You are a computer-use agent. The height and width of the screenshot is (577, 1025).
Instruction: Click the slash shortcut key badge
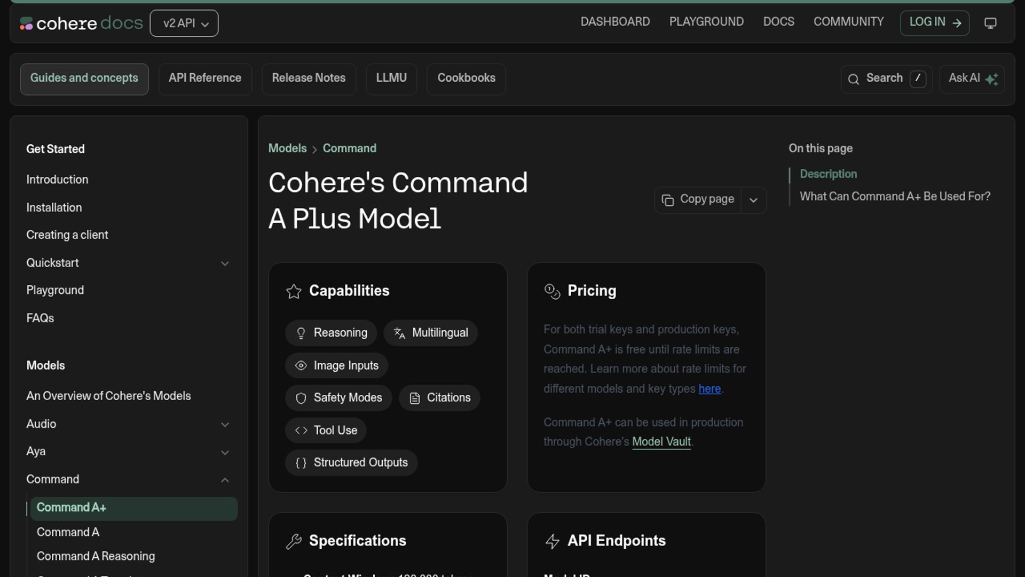pos(918,79)
